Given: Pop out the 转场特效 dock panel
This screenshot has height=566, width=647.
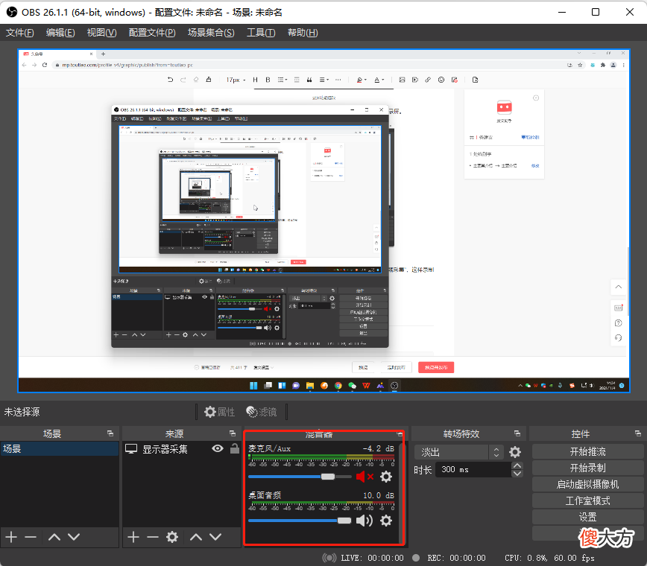Looking at the screenshot, I should [x=517, y=433].
